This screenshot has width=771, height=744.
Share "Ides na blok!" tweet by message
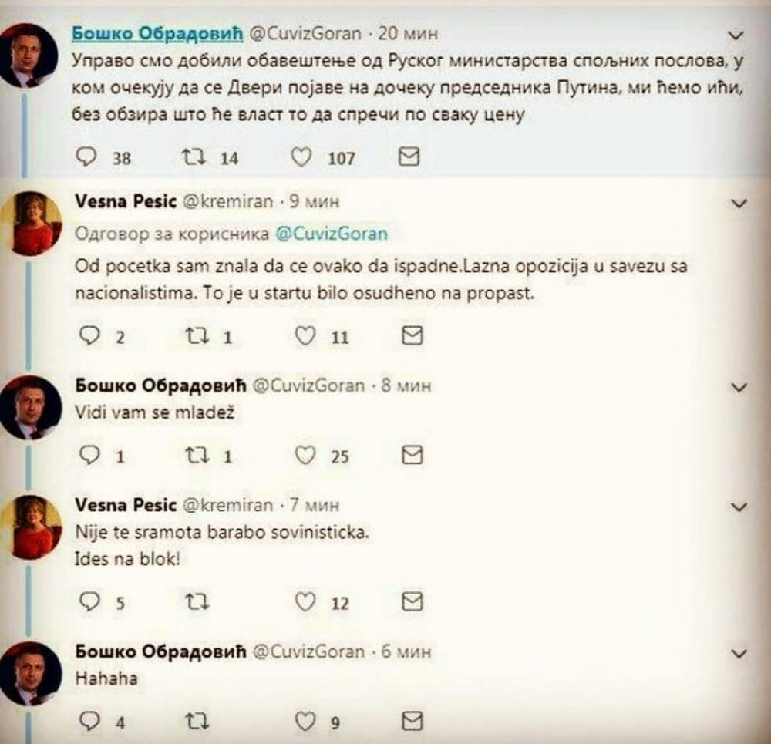coord(412,603)
